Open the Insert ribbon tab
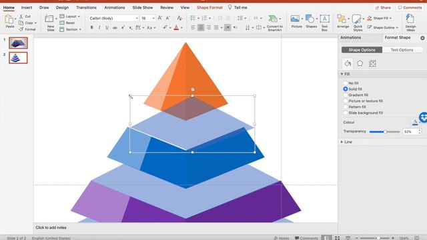The height and width of the screenshot is (240, 427). (27, 7)
